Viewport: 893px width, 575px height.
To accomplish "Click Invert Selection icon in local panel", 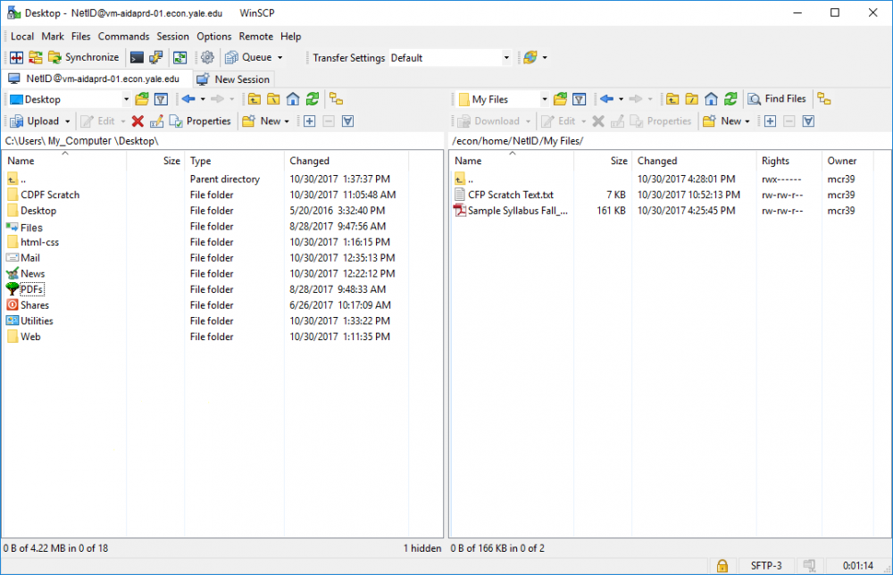I will 348,121.
